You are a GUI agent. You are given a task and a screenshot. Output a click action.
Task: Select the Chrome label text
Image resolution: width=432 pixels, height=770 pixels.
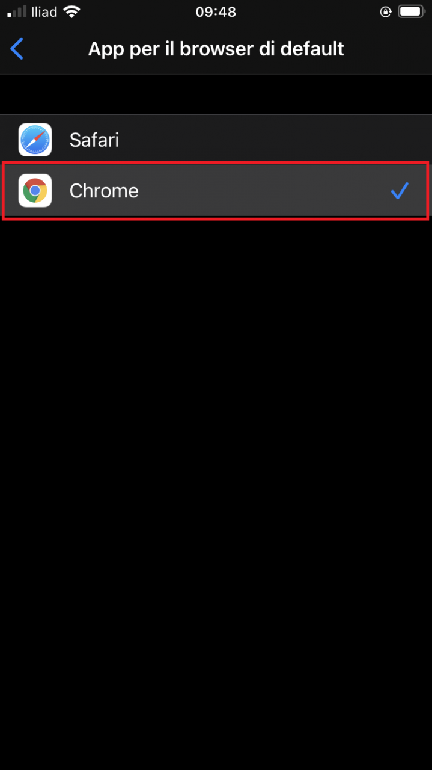(x=104, y=191)
